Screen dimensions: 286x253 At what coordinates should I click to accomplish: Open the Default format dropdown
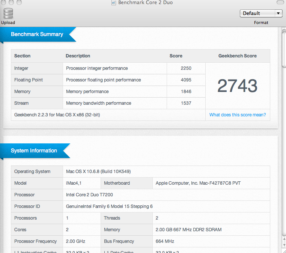[261, 13]
